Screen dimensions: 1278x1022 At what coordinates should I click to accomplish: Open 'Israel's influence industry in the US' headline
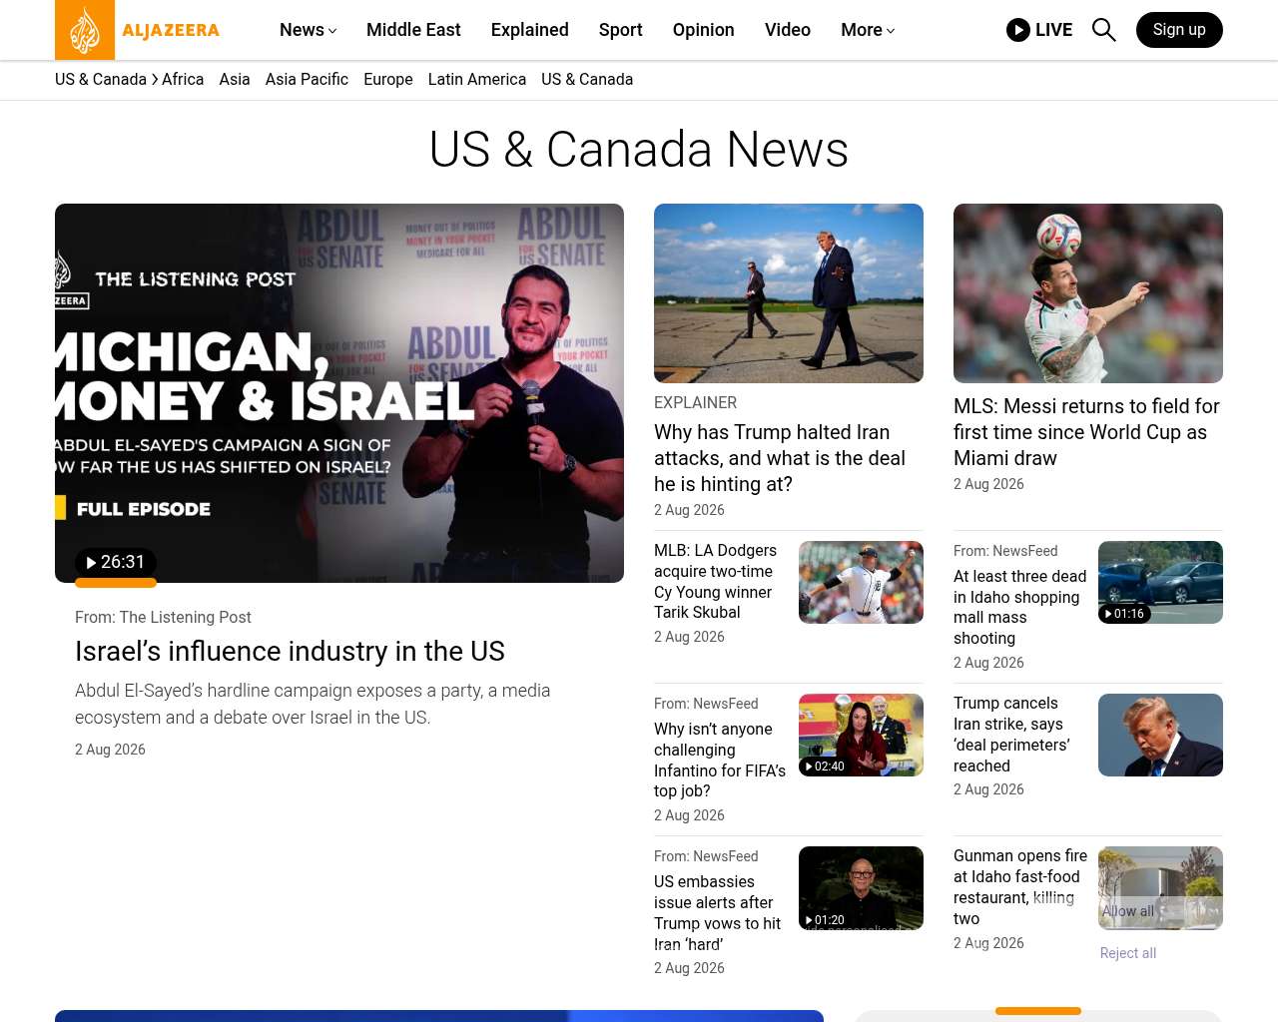(290, 651)
